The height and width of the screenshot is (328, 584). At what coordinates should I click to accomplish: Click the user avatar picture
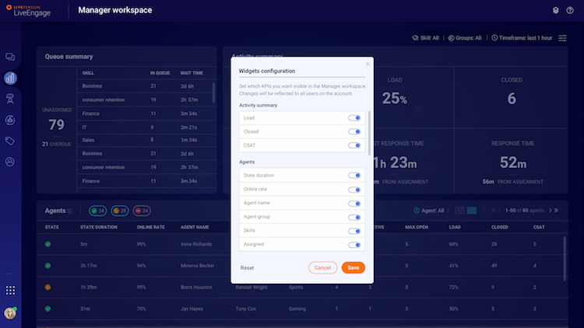10,313
